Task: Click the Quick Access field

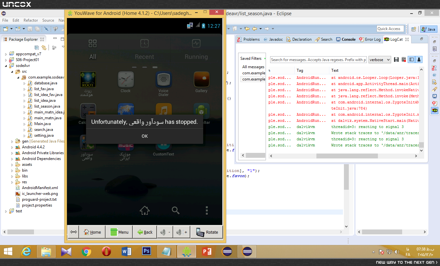Action: (x=390, y=29)
